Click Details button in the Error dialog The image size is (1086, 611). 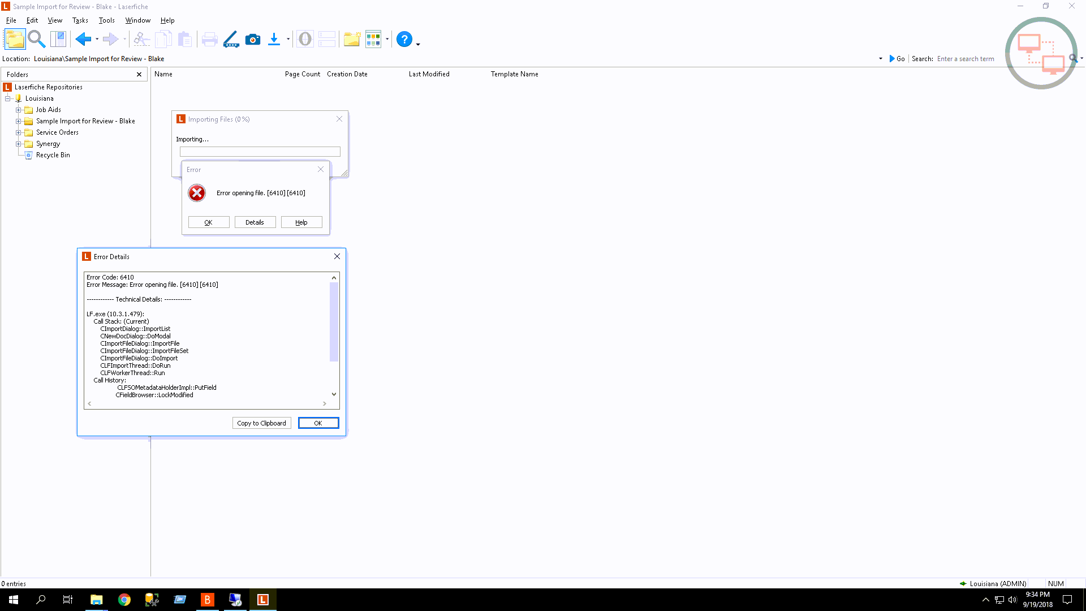coord(255,222)
